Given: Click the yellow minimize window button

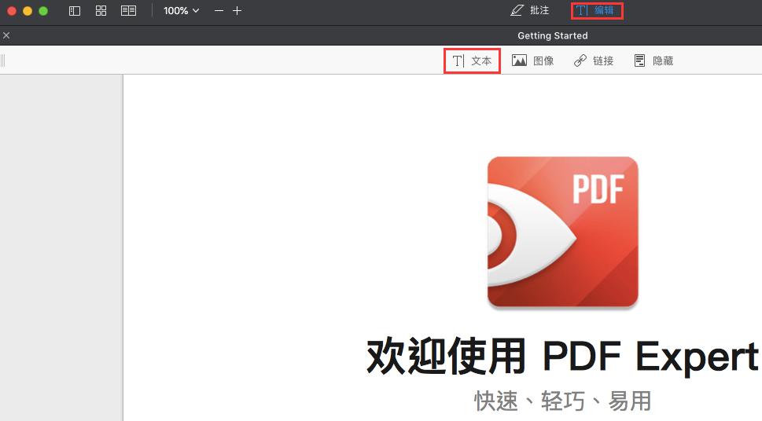Looking at the screenshot, I should tap(28, 11).
